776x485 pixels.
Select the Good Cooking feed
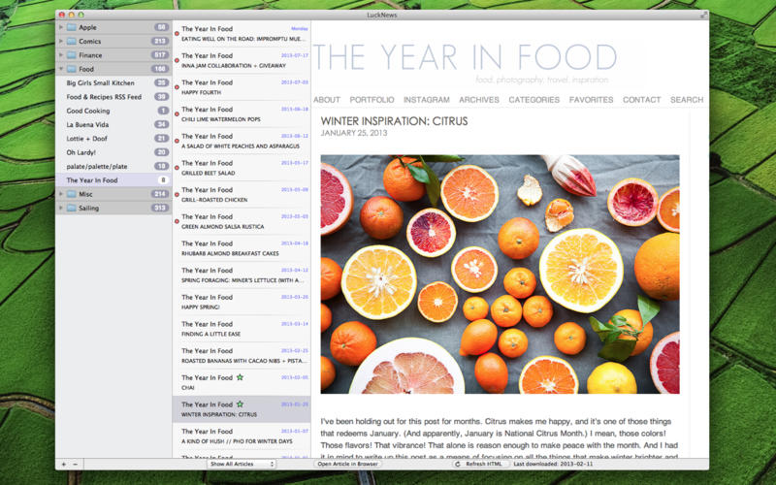[x=88, y=111]
